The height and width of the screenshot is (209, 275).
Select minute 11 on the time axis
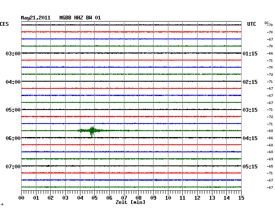click(x=182, y=198)
